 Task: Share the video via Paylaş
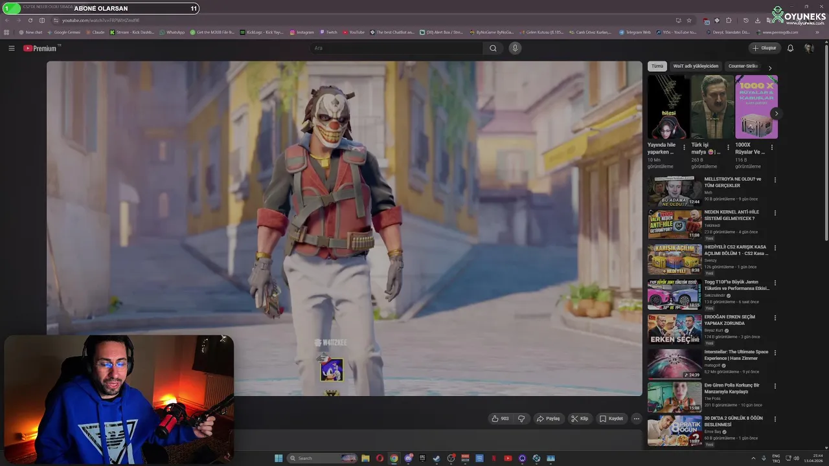pyautogui.click(x=548, y=419)
